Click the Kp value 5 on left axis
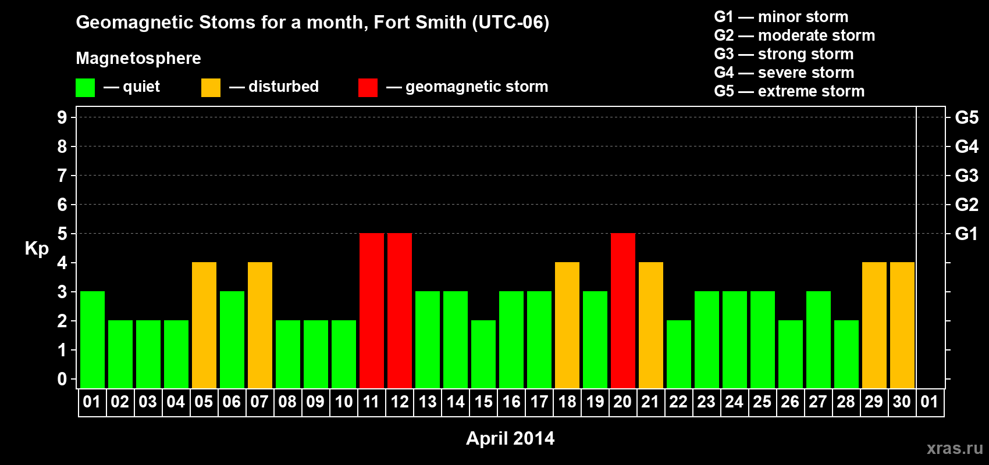989x465 pixels. click(x=62, y=234)
